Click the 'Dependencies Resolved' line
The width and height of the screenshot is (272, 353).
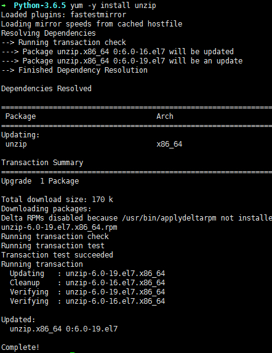click(x=46, y=89)
